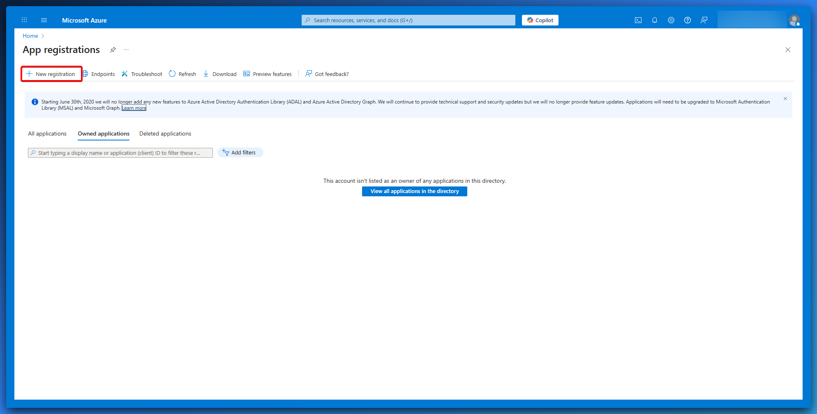Open the hamburger portal menu

[44, 20]
